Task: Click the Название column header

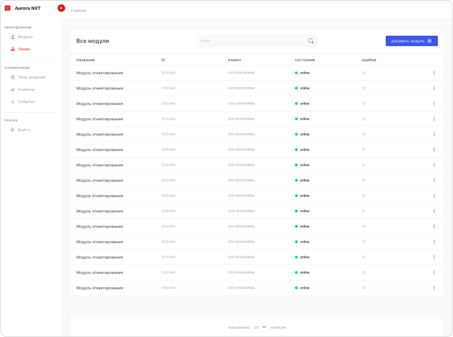Action: point(85,60)
